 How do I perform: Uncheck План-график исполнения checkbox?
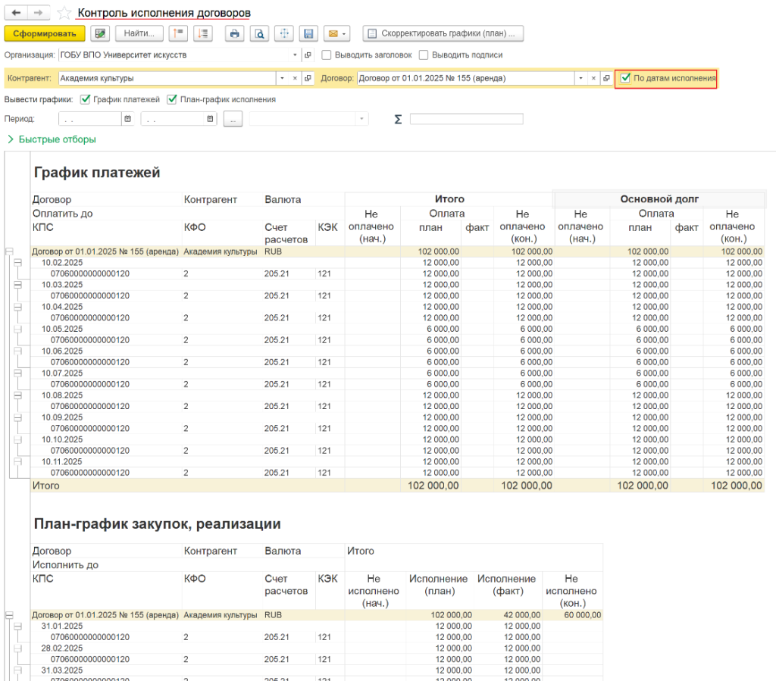click(172, 99)
